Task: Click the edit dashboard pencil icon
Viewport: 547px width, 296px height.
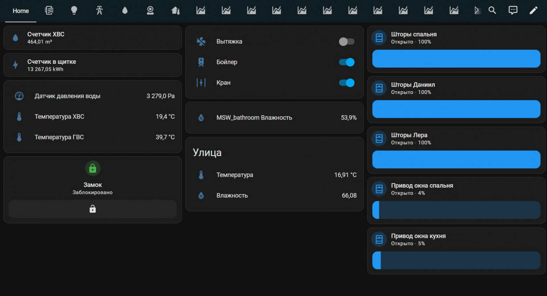Action: [533, 11]
